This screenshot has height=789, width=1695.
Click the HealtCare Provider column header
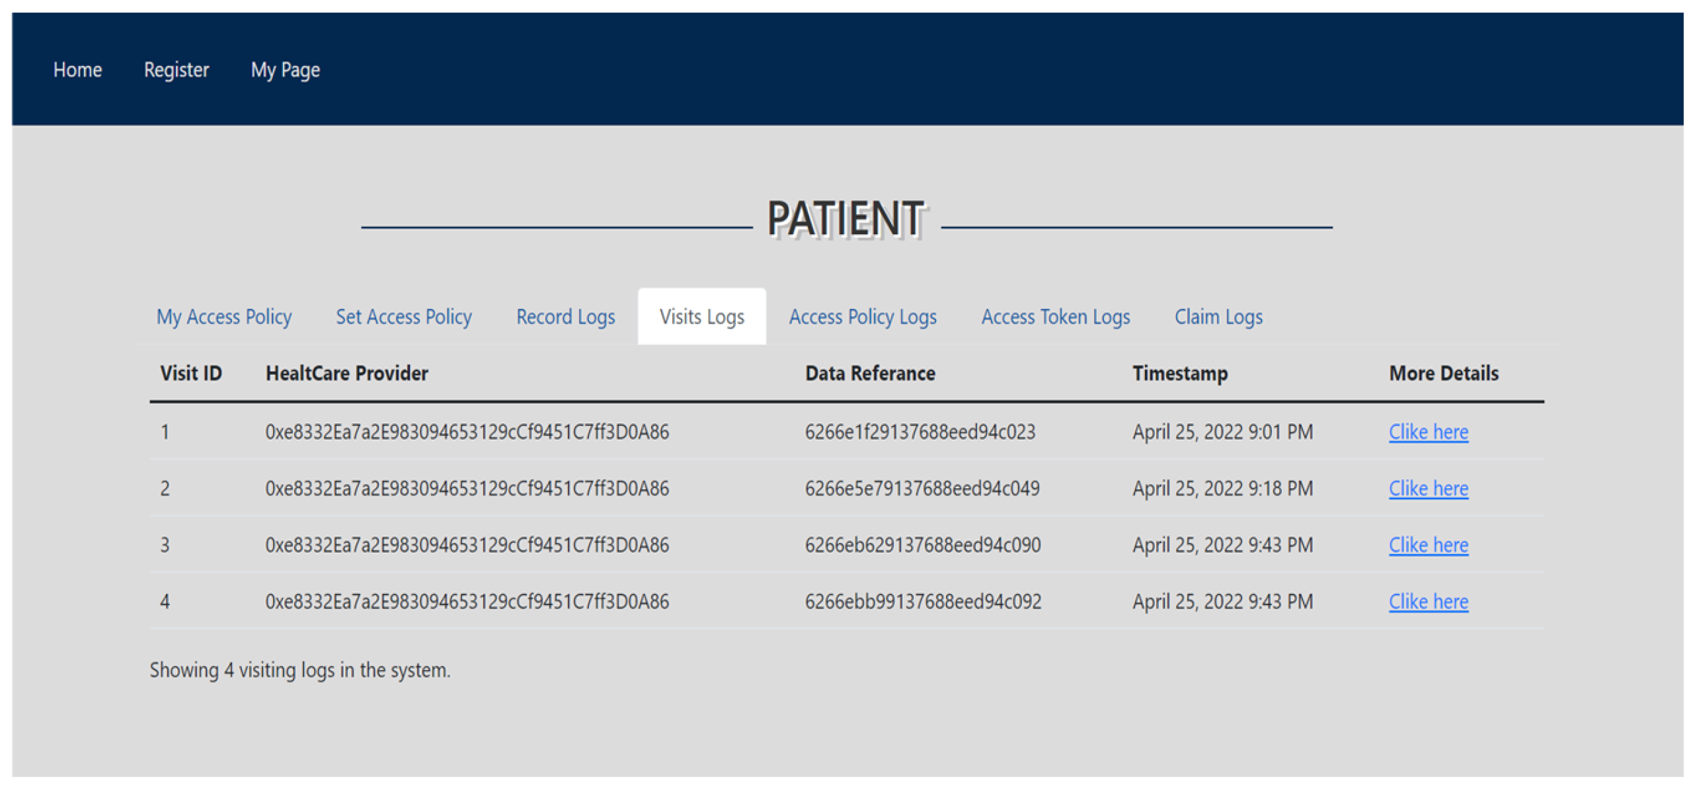coord(346,374)
